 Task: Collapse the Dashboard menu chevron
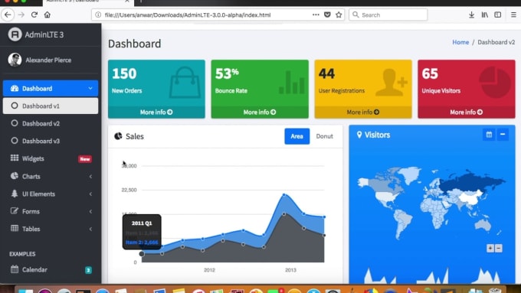pos(90,88)
